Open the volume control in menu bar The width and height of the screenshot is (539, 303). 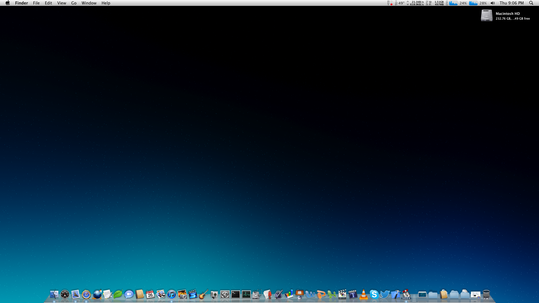click(x=493, y=3)
